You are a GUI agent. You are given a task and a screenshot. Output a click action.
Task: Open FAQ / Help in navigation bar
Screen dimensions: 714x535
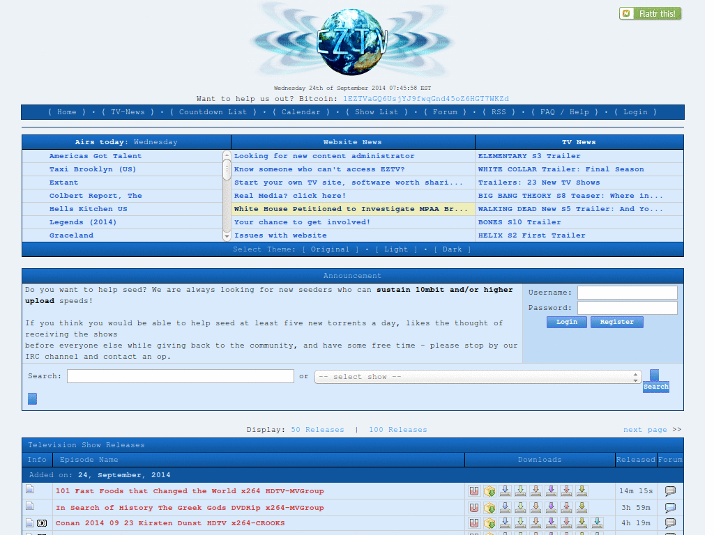565,112
